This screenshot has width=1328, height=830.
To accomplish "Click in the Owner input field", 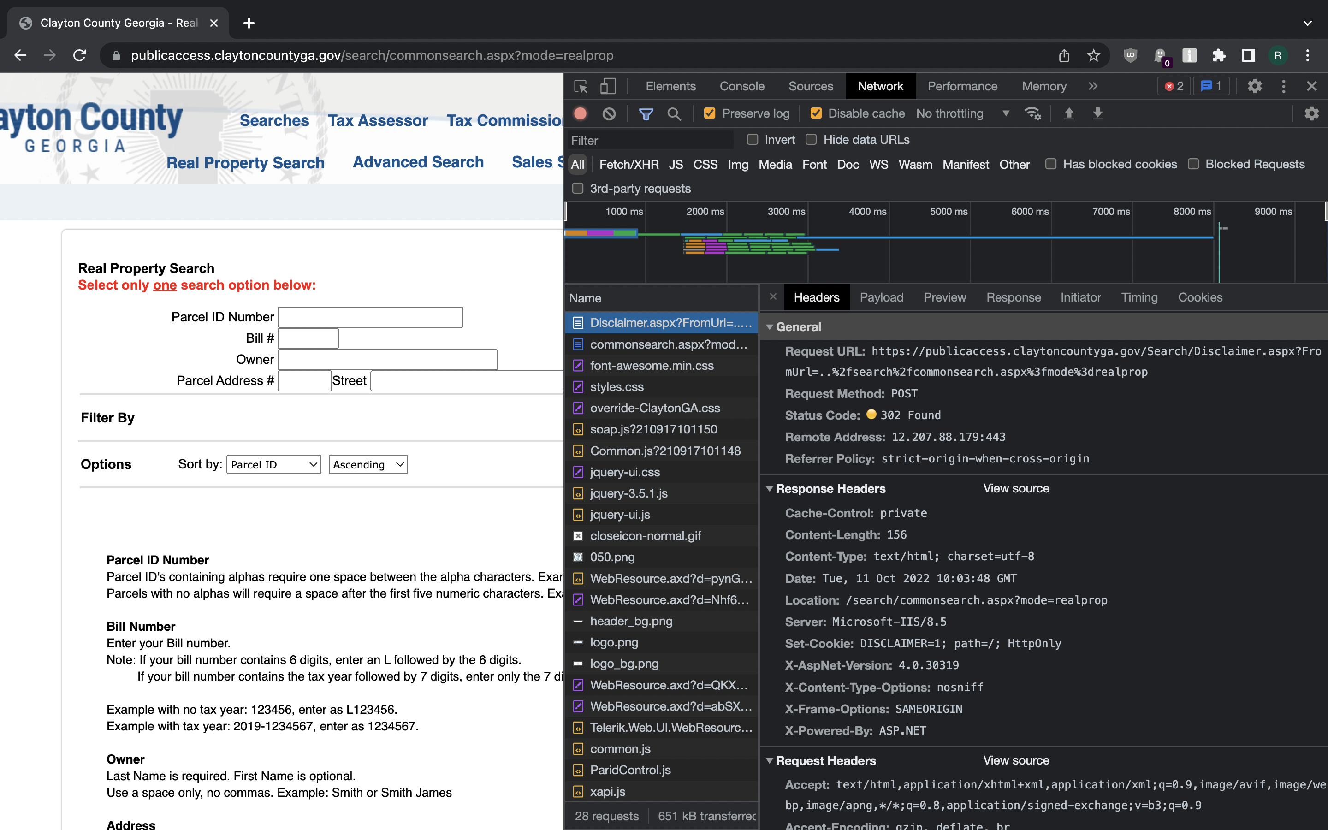I will click(x=387, y=360).
